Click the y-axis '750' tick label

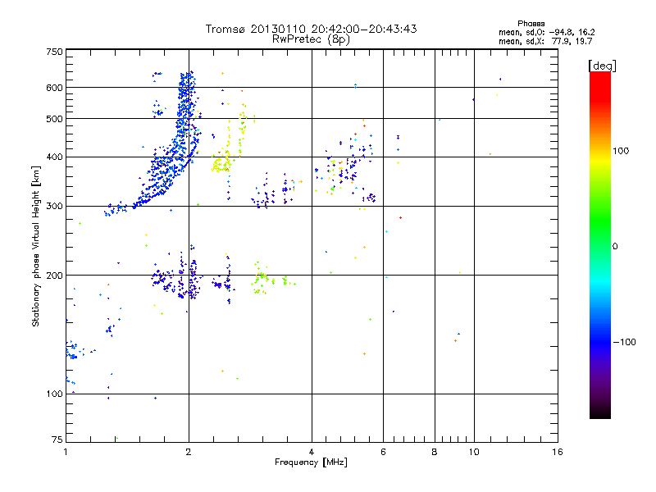click(x=54, y=52)
